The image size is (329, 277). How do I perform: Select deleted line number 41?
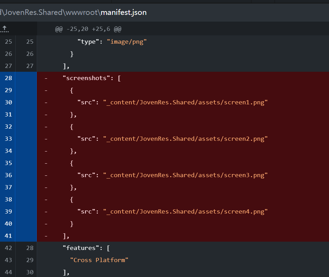click(8, 236)
